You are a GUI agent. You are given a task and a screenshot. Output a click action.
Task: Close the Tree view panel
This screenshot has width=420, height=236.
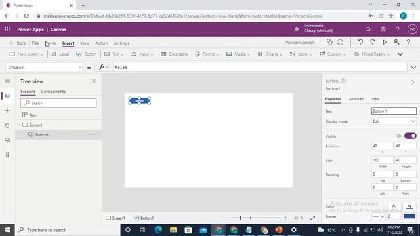[94, 81]
